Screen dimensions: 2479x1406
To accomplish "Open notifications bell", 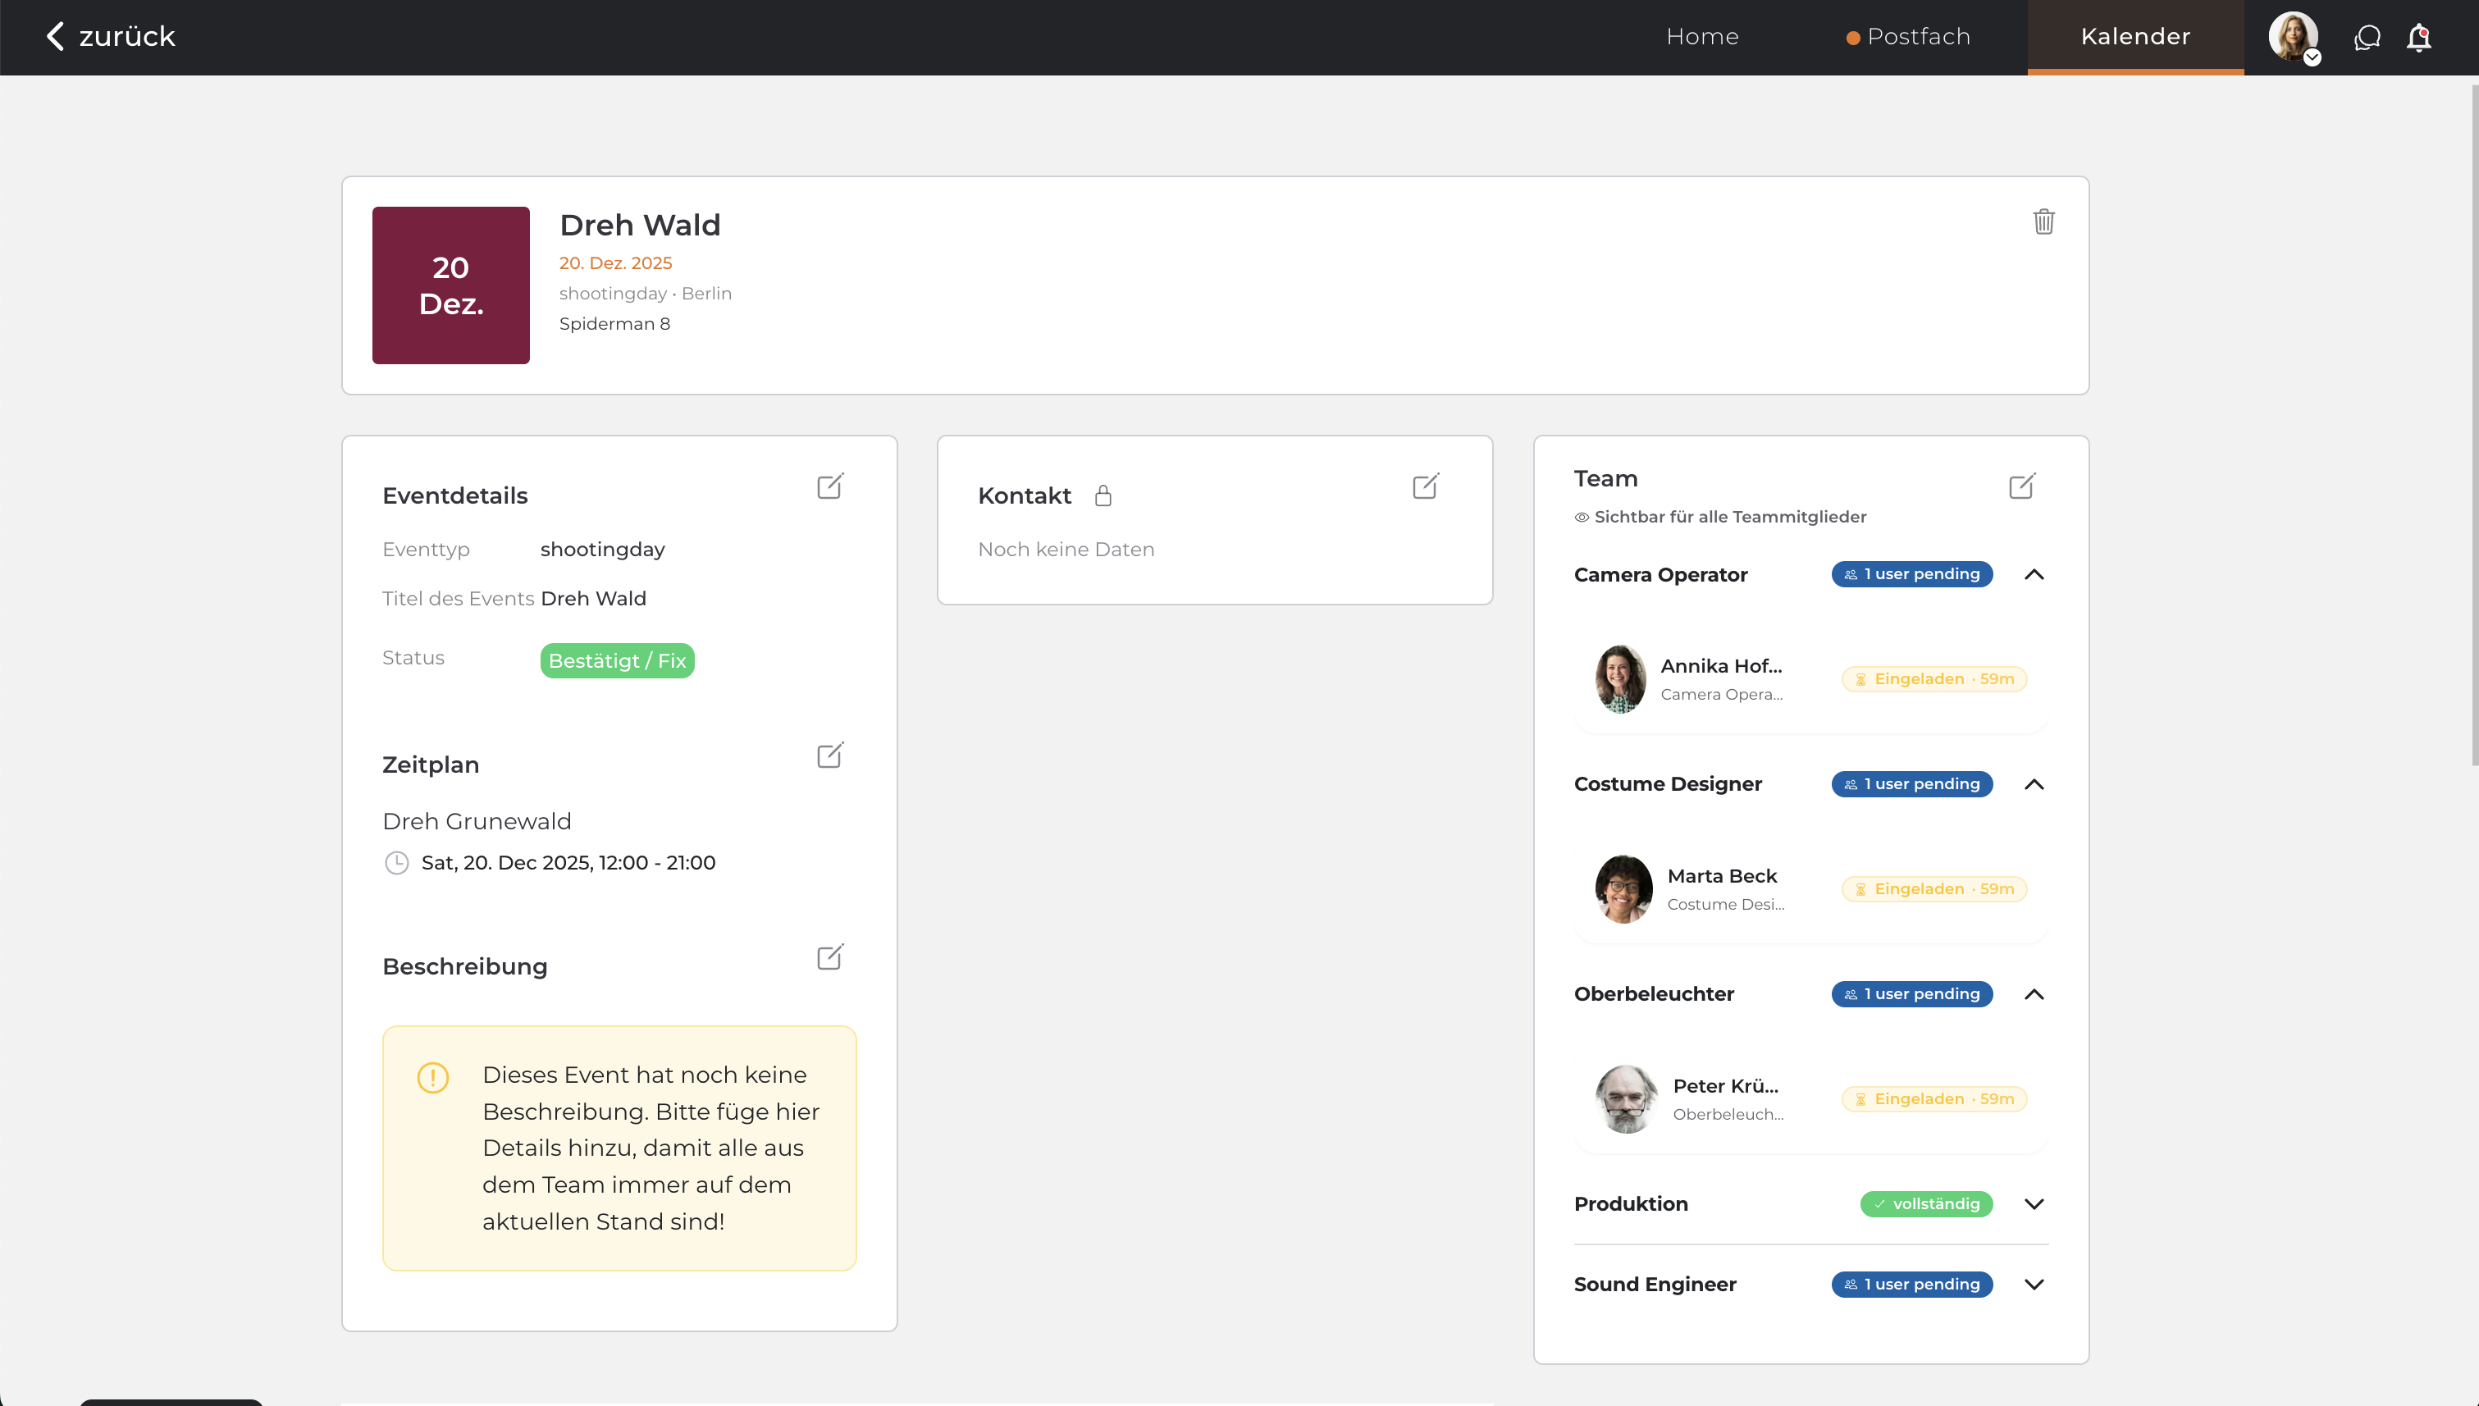I will pos(2418,38).
